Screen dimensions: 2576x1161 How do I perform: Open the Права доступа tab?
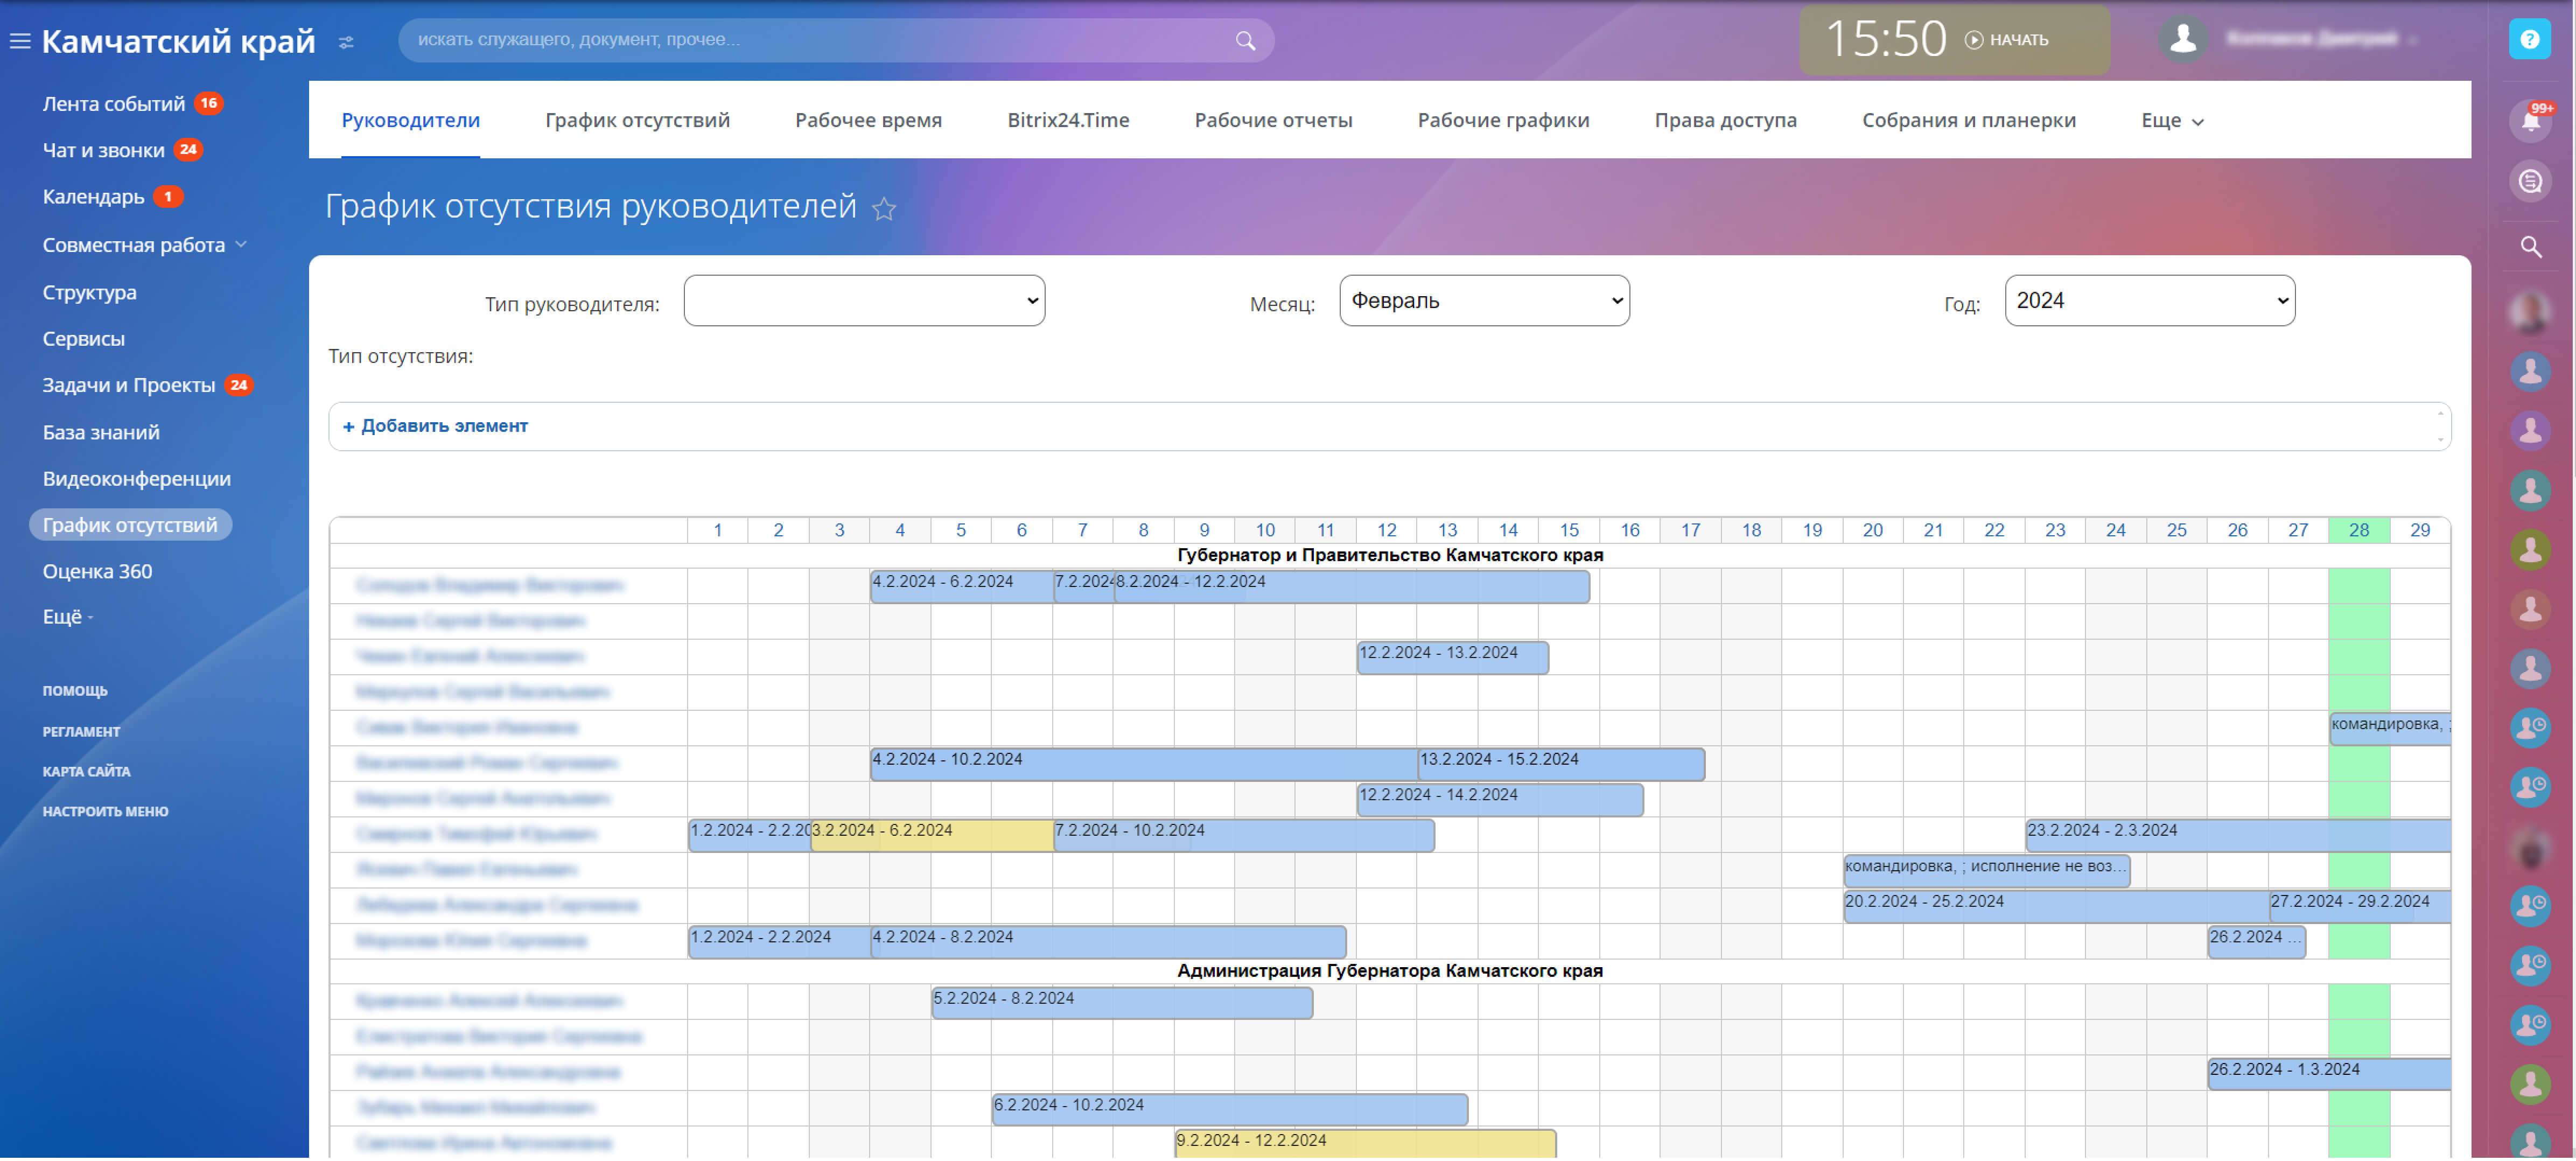point(1725,121)
